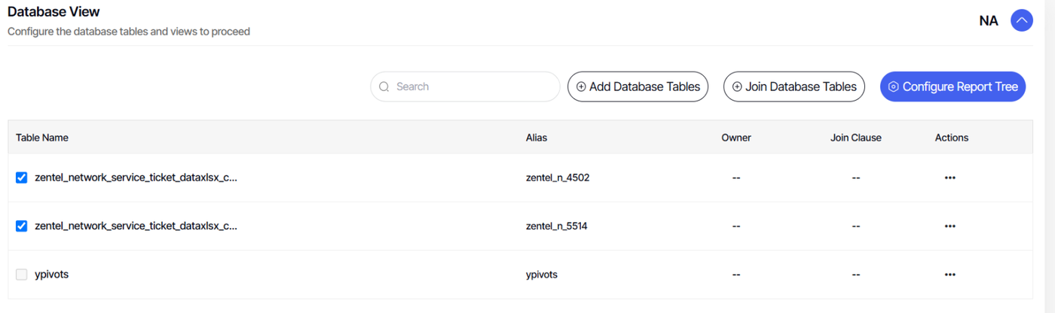Click the first zentel_network_service_ticket table name

point(136,178)
